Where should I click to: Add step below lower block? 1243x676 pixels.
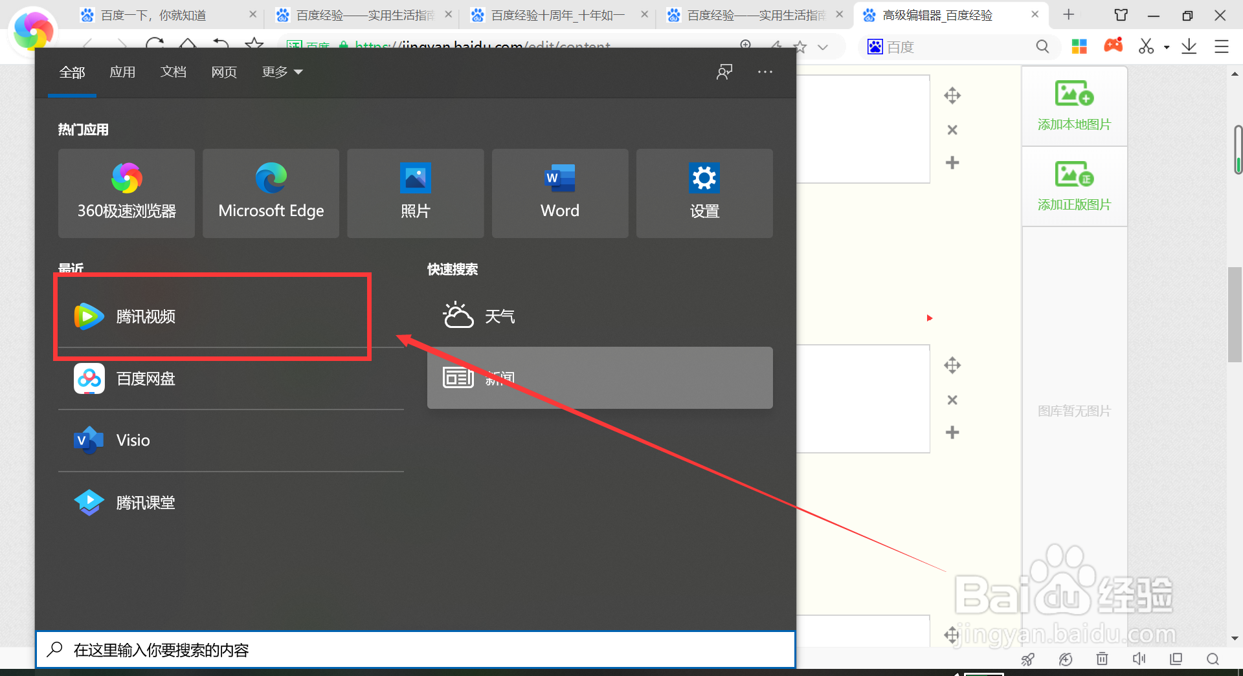coord(952,432)
